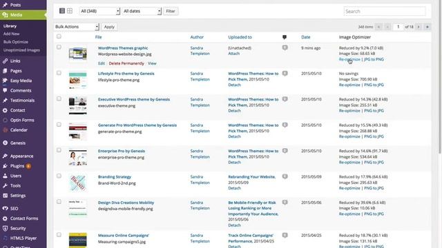This screenshot has width=442, height=248.
Task: Click the Testimonials icon in the sidebar
Action: point(5,101)
